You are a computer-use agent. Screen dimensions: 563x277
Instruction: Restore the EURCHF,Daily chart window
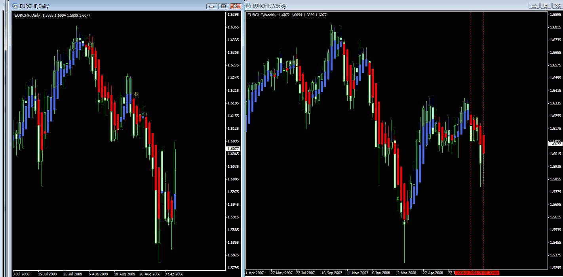point(224,6)
